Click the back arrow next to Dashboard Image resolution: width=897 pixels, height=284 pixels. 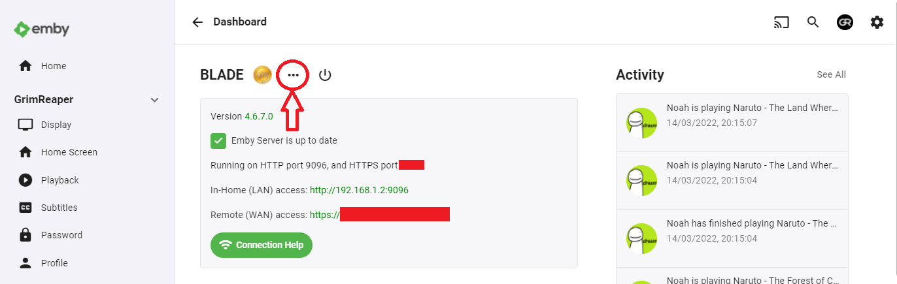point(197,22)
